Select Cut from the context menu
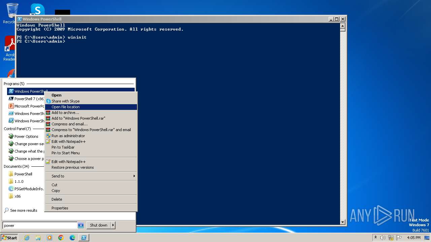This screenshot has height=242, width=431. click(x=91, y=185)
